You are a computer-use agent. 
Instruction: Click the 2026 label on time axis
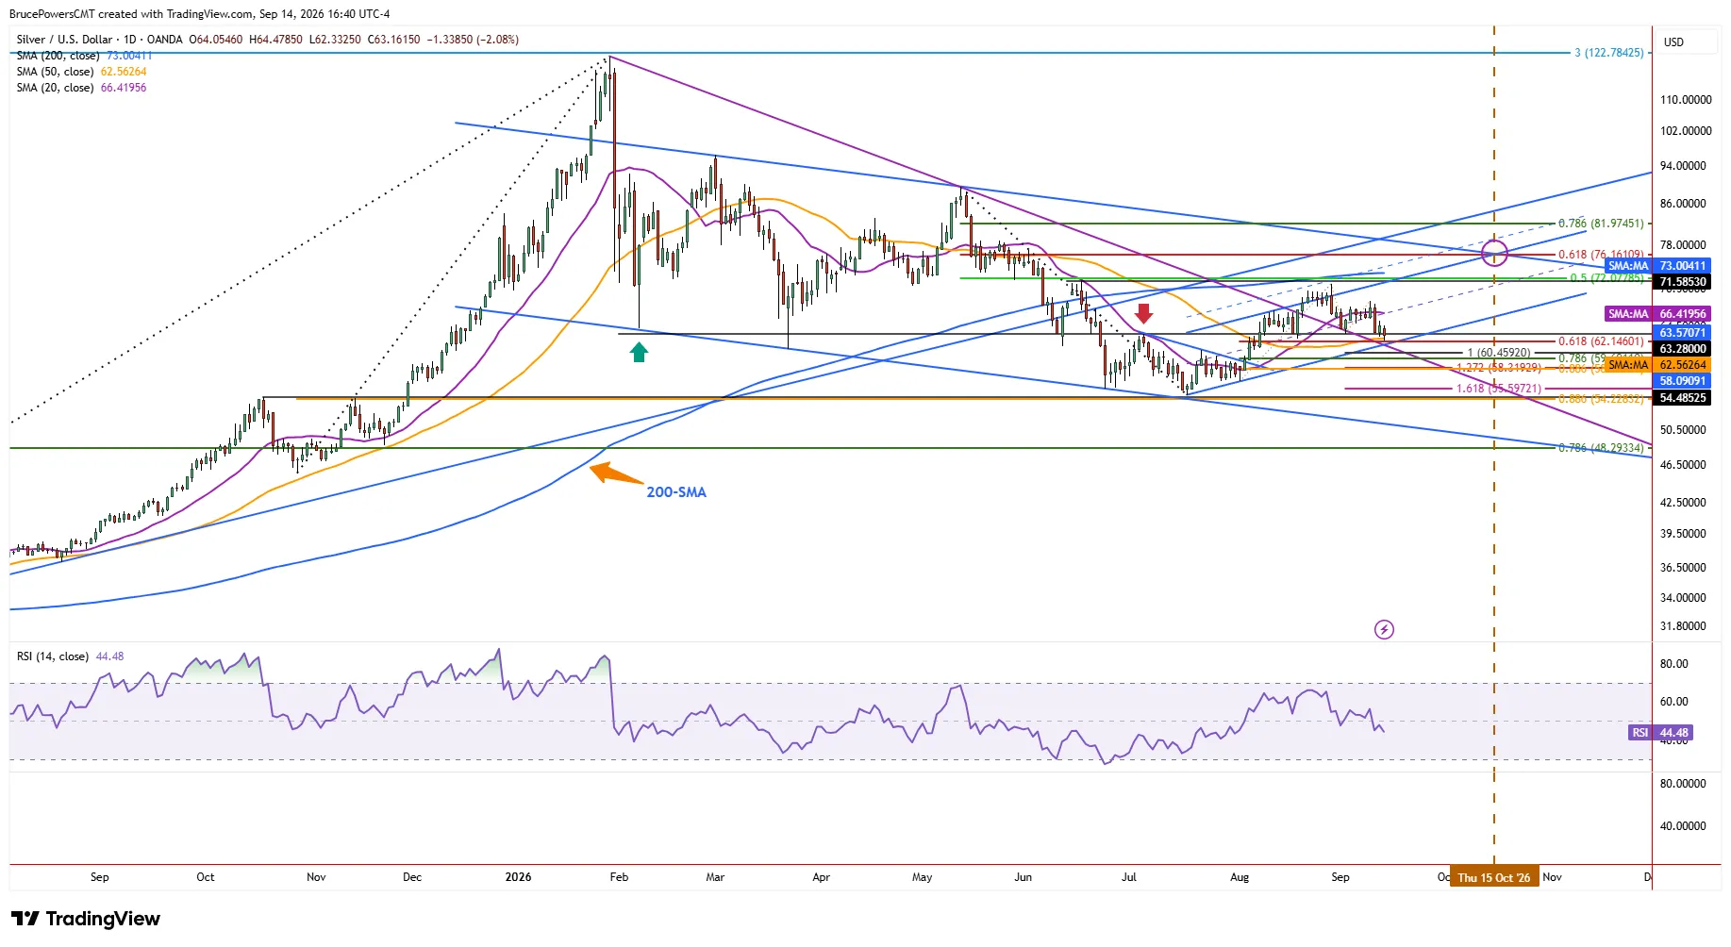click(518, 877)
